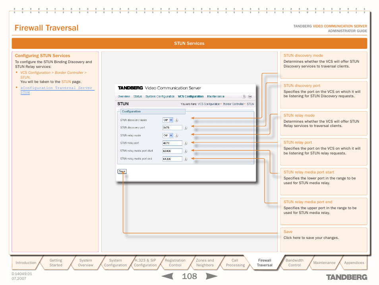Viewport: 379px width, 285px height.
Task: Click the Save button in the STUN form
Action: point(122,171)
